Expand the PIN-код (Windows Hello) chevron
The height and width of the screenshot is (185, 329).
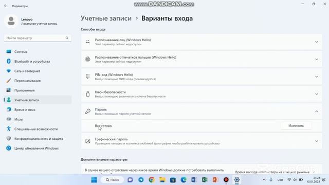(317, 77)
